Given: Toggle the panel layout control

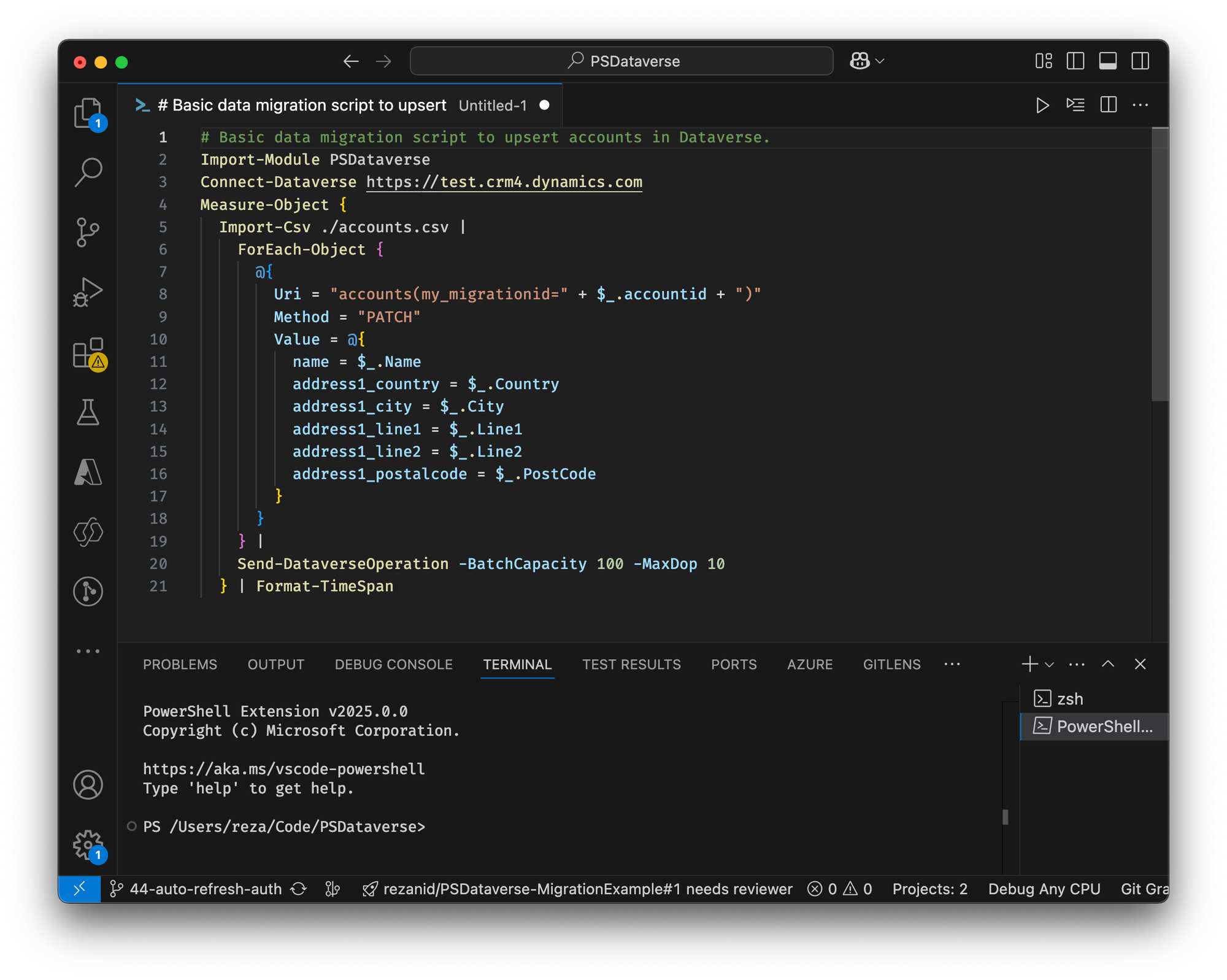Looking at the screenshot, I should click(1108, 61).
